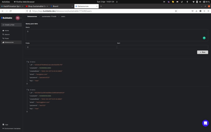The image size is (211, 132).
Task: Click the green Grammarly icon in Query box
Action: coord(204,38)
